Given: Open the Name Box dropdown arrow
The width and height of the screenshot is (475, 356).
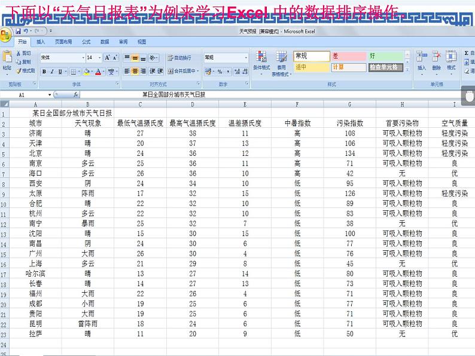Looking at the screenshot, I should coord(50,95).
